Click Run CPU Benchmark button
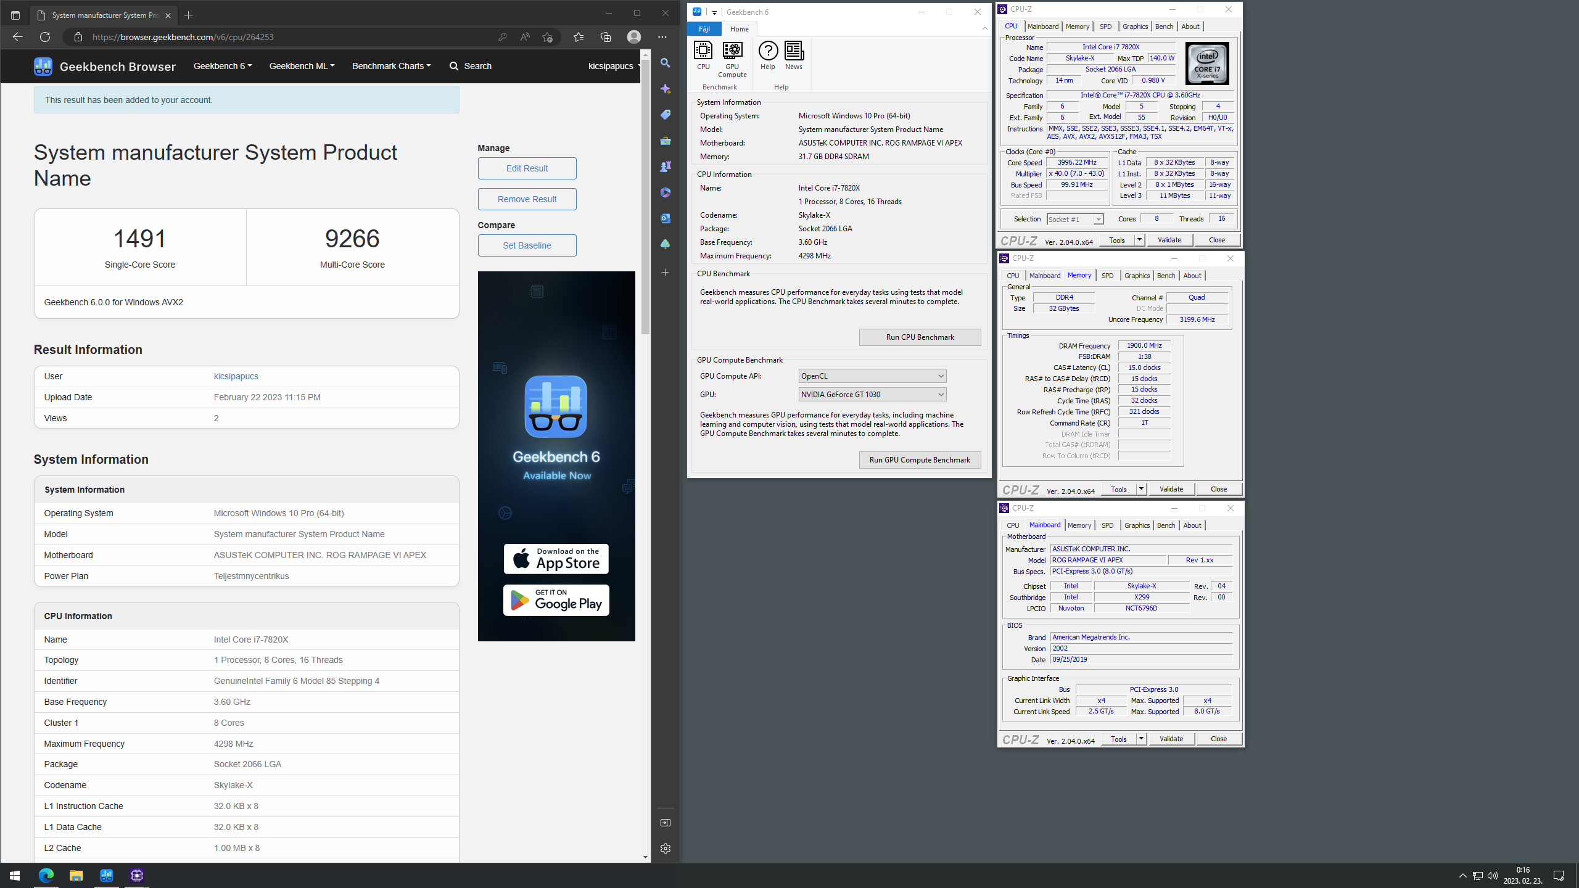The height and width of the screenshot is (888, 1579). point(920,337)
